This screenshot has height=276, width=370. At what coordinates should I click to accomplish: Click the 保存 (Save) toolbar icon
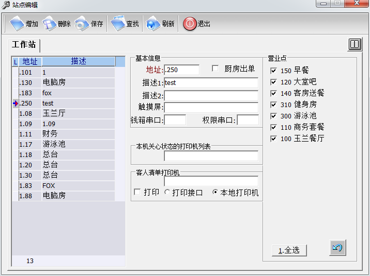(x=82, y=24)
